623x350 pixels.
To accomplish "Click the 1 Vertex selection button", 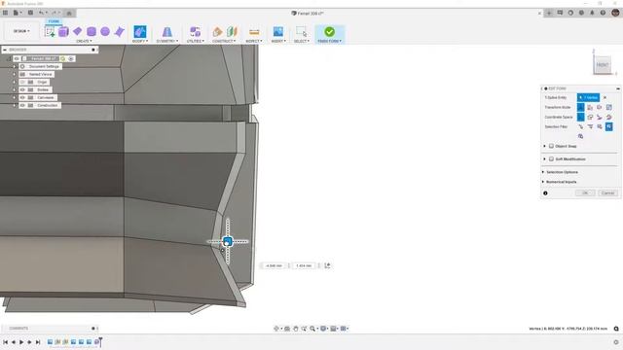I will click(588, 97).
